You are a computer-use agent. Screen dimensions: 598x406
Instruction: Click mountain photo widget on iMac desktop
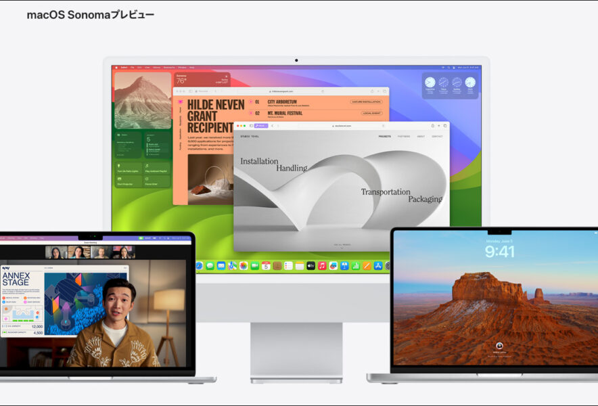(143, 100)
